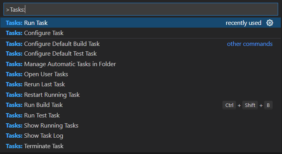Select Tasks: Rerun Last Task

tap(141, 84)
